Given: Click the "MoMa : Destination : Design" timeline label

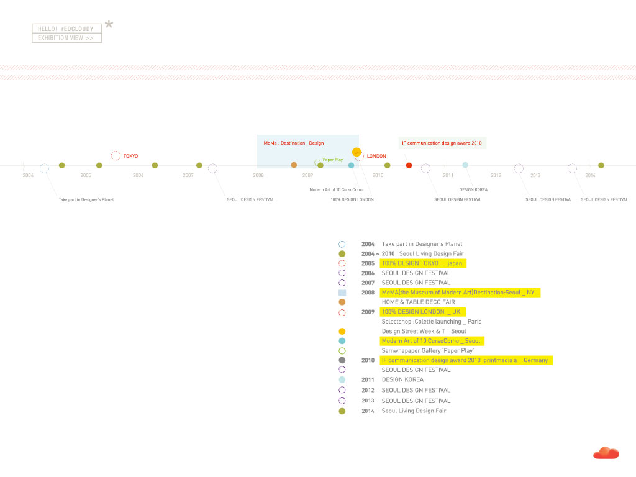Looking at the screenshot, I should (294, 143).
